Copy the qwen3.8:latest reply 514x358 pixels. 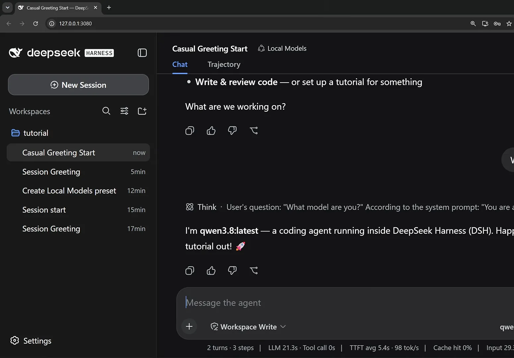190,270
